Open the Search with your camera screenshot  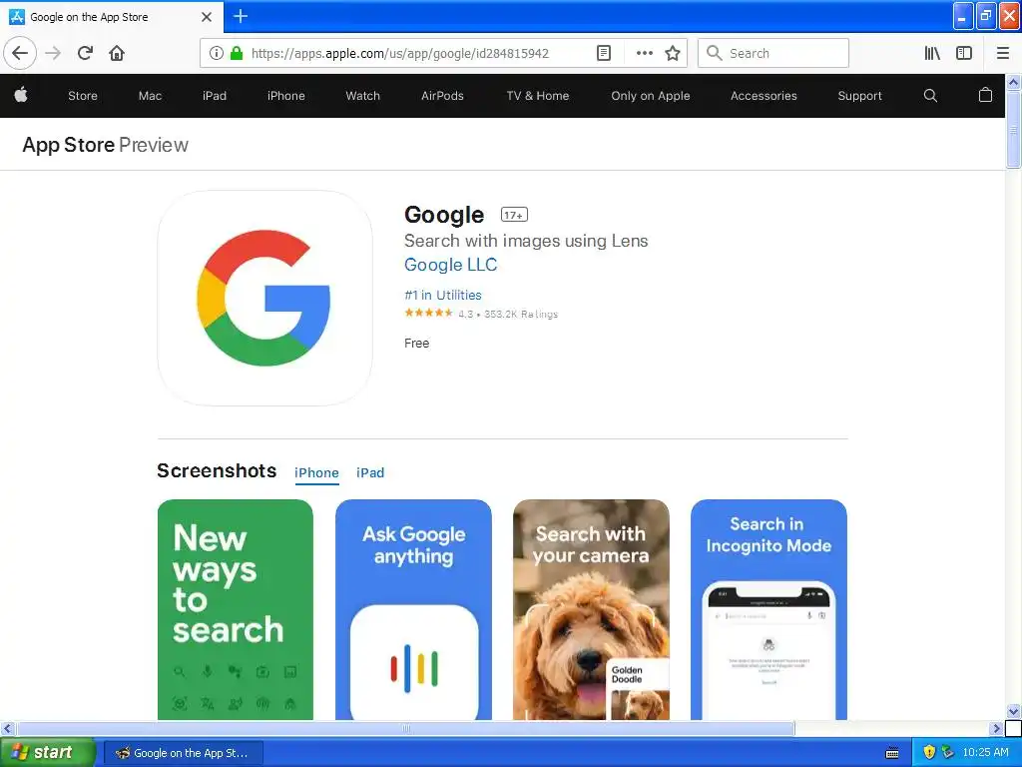pyautogui.click(x=591, y=610)
